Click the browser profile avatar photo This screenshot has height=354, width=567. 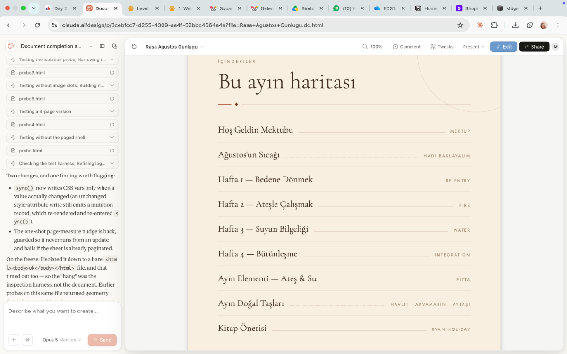click(544, 25)
